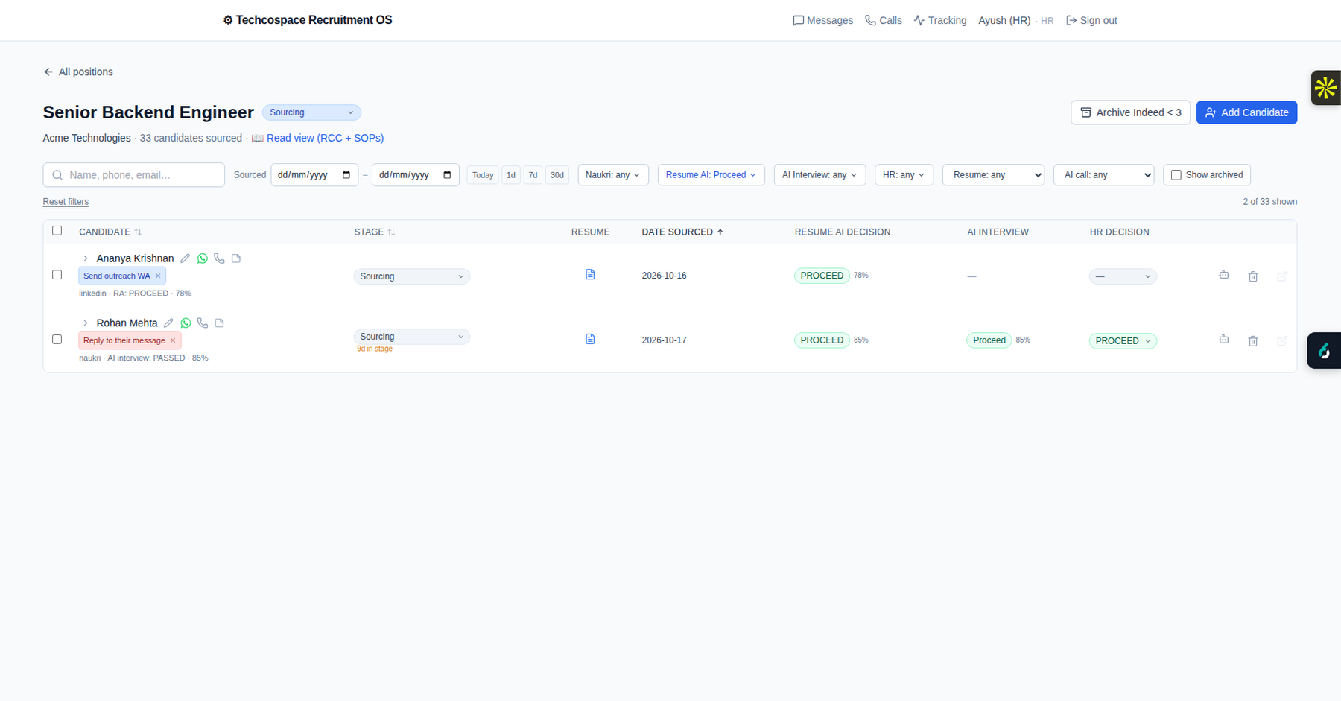The width and height of the screenshot is (1341, 701).
Task: Delete Ananya Krishnan with the trash icon
Action: click(1253, 276)
